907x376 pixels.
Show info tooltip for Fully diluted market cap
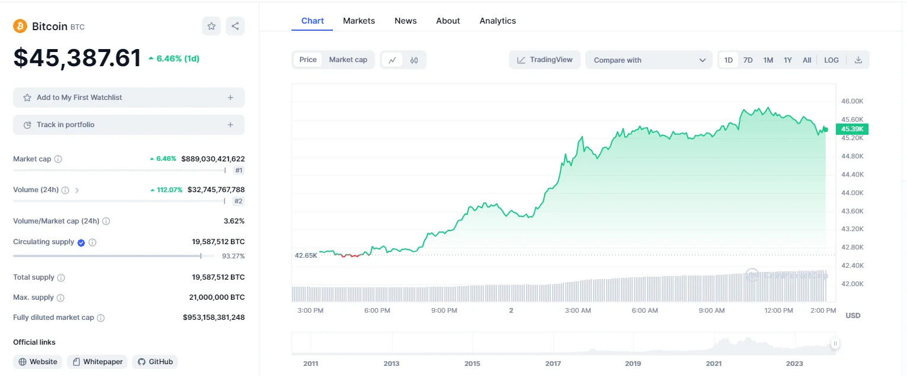[x=101, y=318]
